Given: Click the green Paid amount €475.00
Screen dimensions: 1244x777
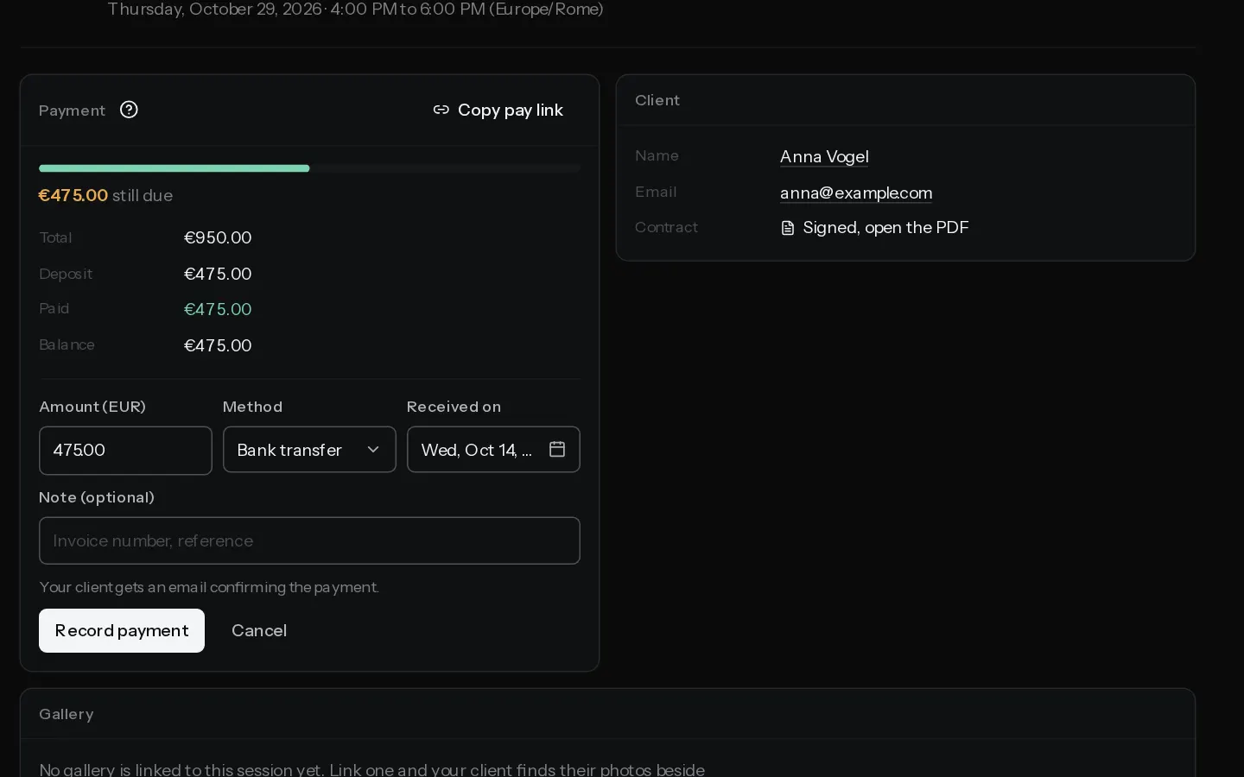Looking at the screenshot, I should [x=218, y=309].
